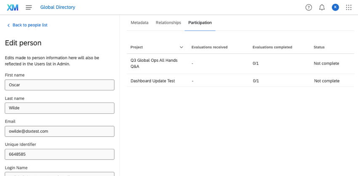
Task: Open the app switcher grid
Action: pyautogui.click(x=349, y=7)
